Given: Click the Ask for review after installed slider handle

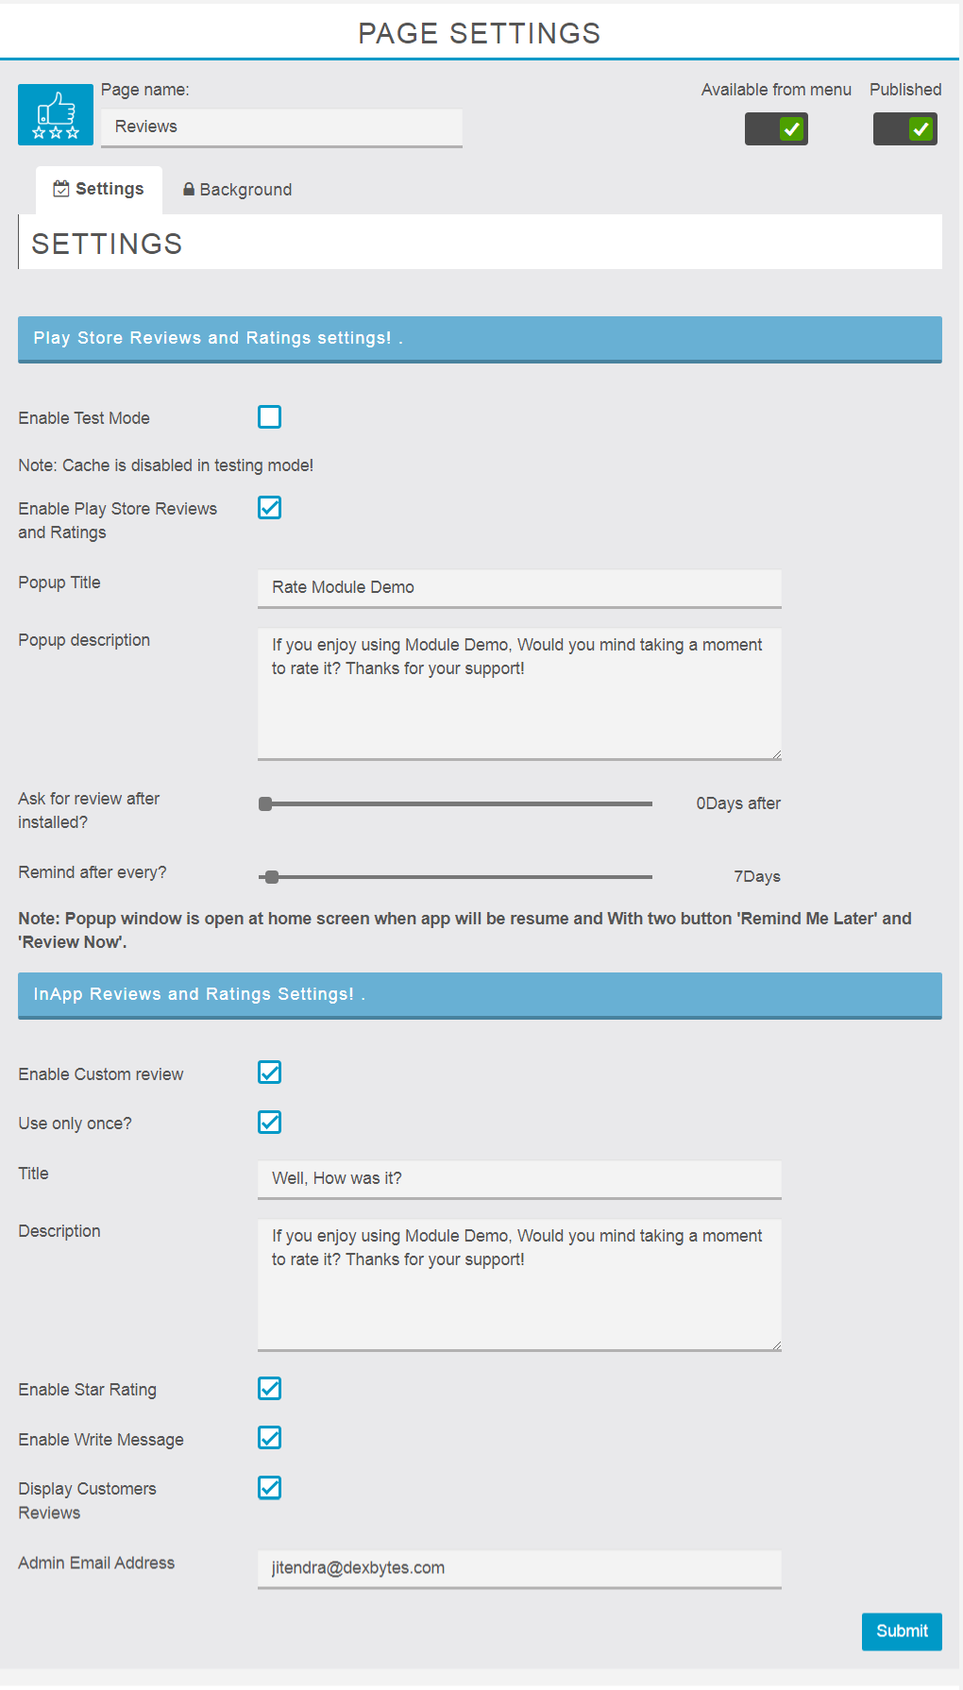Looking at the screenshot, I should point(265,804).
